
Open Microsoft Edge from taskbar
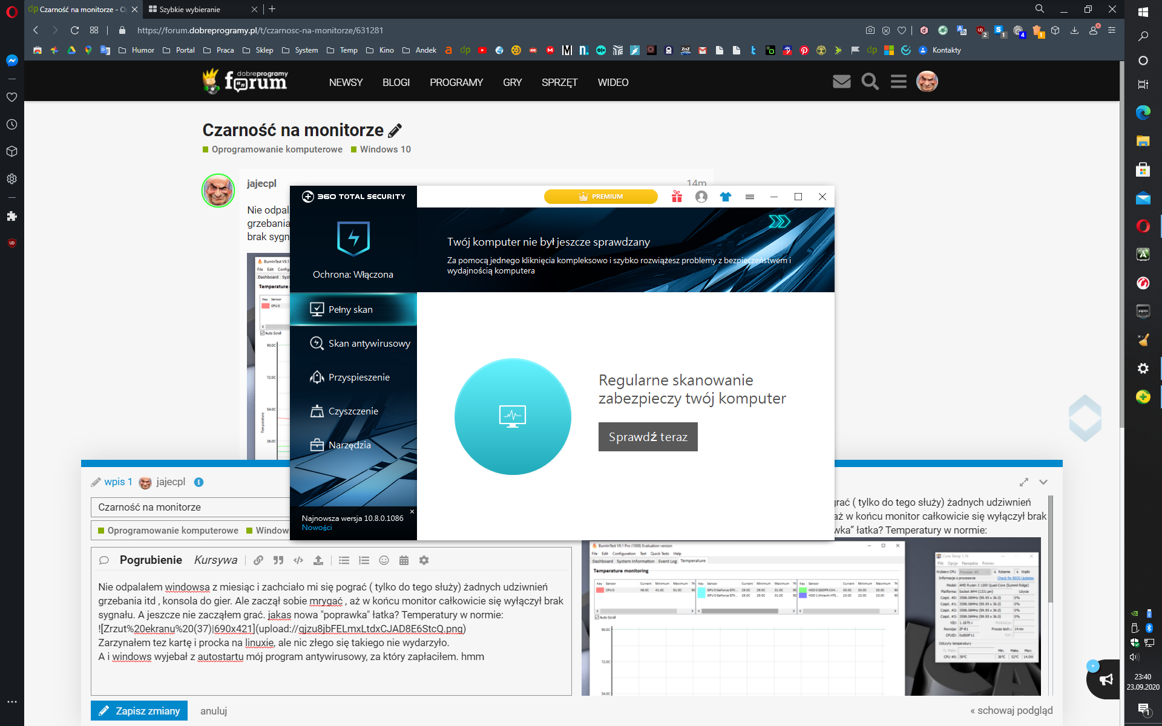[x=1143, y=113]
